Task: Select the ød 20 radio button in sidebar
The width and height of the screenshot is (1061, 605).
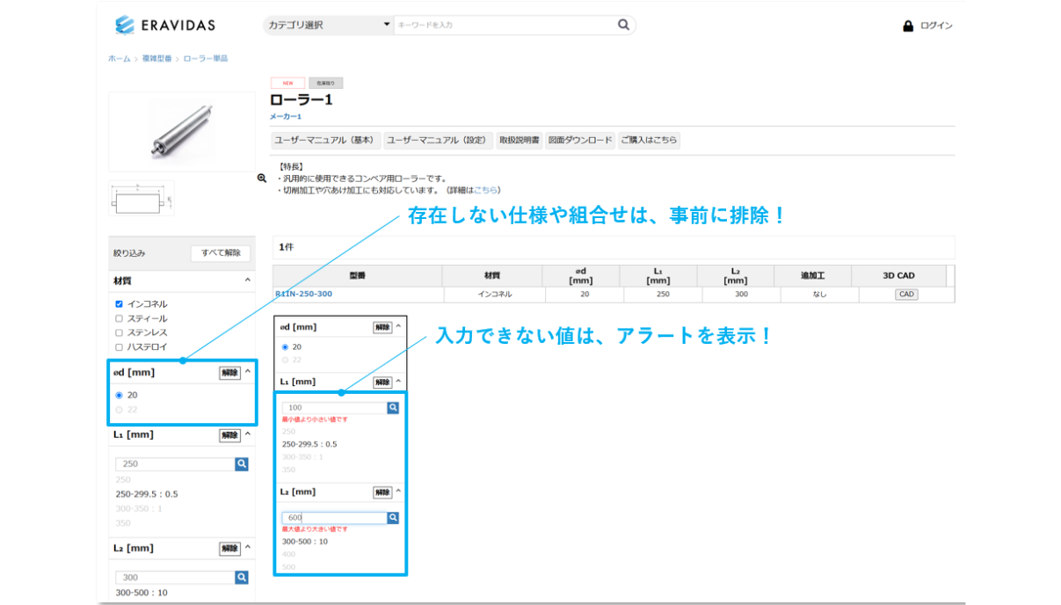Action: [120, 396]
